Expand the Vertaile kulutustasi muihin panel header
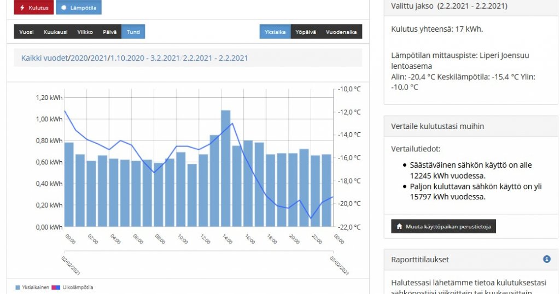Viewport: 560px width, 294px height. click(471, 126)
